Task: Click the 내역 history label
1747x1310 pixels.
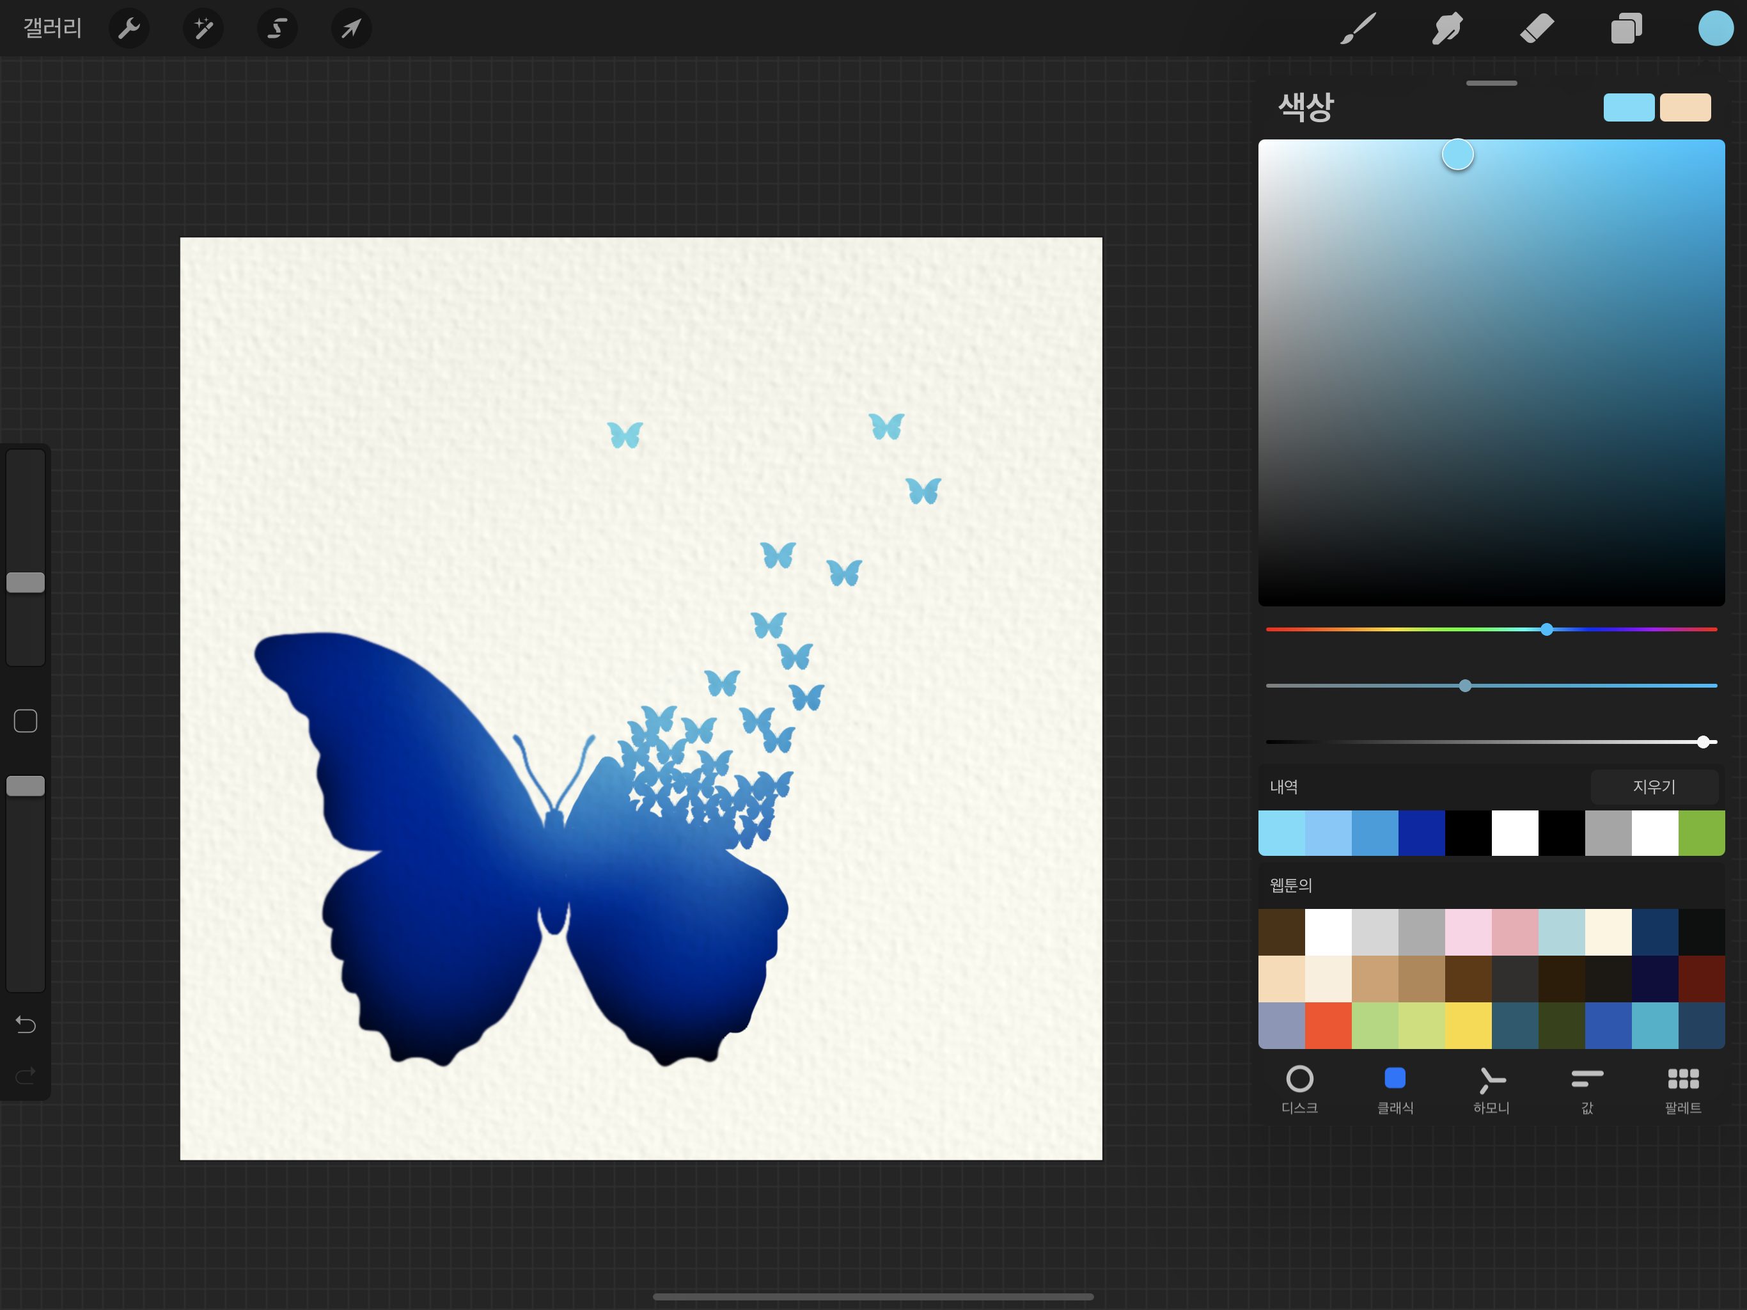Action: (x=1283, y=786)
